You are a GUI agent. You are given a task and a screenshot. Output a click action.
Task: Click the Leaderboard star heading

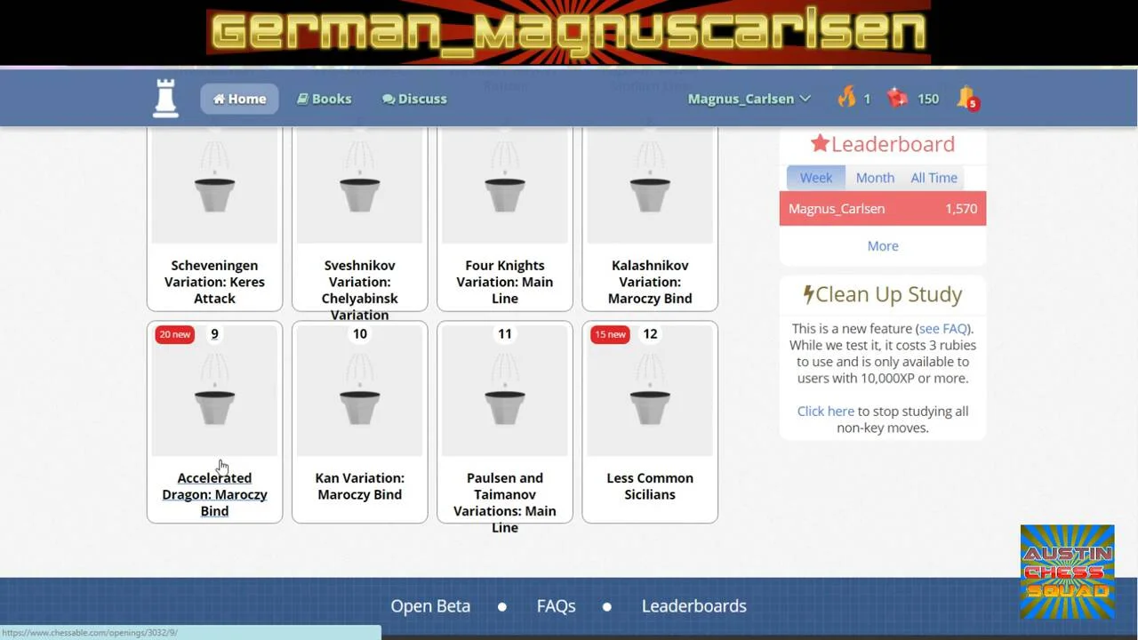(x=883, y=144)
